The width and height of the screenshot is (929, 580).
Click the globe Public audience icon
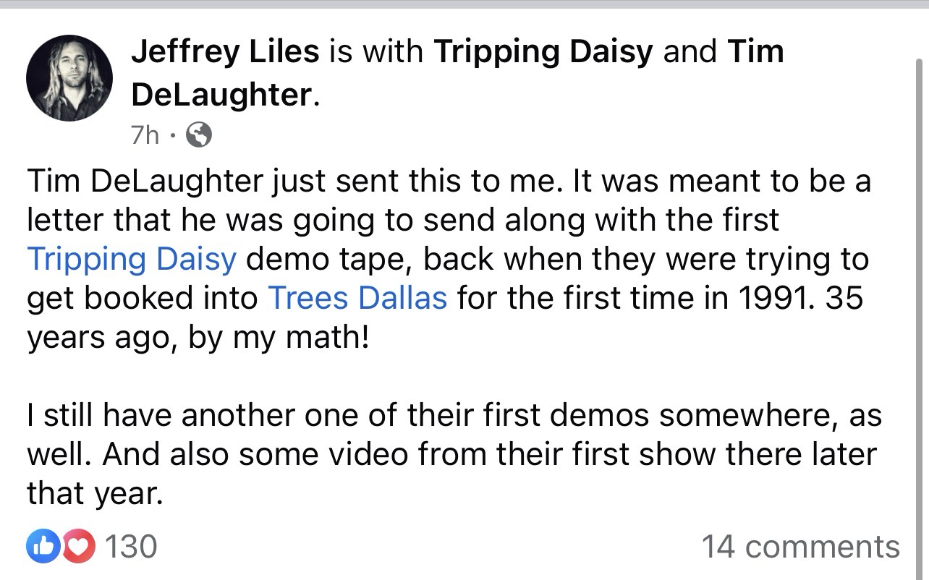point(199,135)
